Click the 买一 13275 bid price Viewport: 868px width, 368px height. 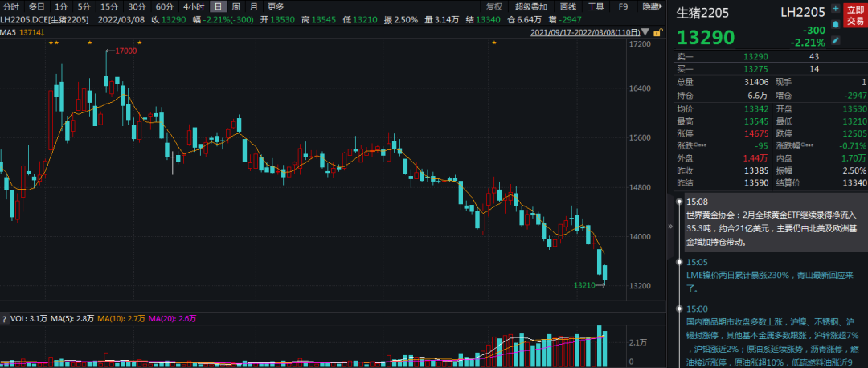point(755,69)
